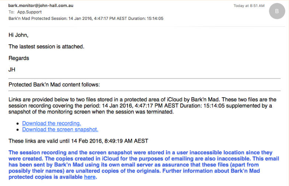Click bullet point beside Download the screen snapshot

tap(18, 130)
